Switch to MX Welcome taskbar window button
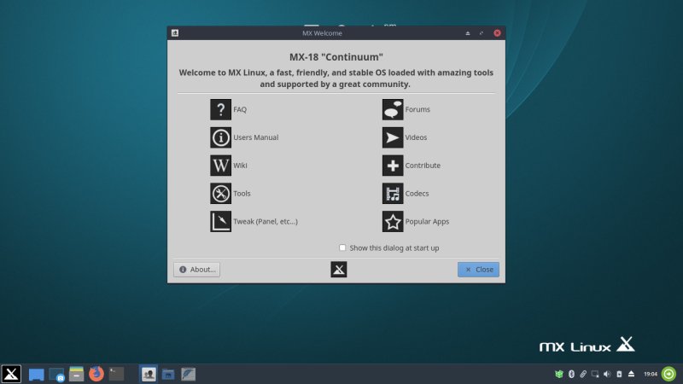This screenshot has width=683, height=384. click(x=149, y=374)
